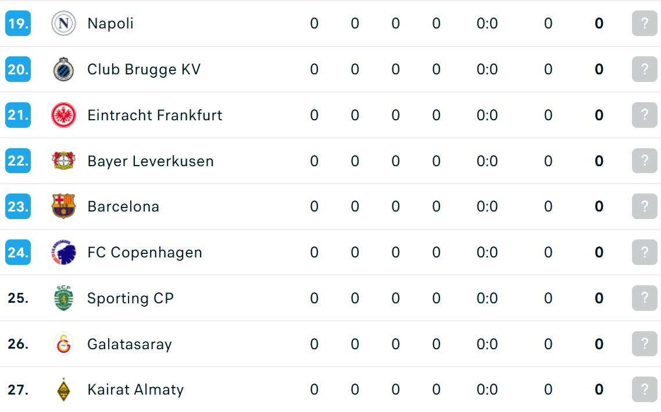Click the Kairat Almaty diamond crest
The width and height of the screenshot is (661, 412).
[x=63, y=389]
